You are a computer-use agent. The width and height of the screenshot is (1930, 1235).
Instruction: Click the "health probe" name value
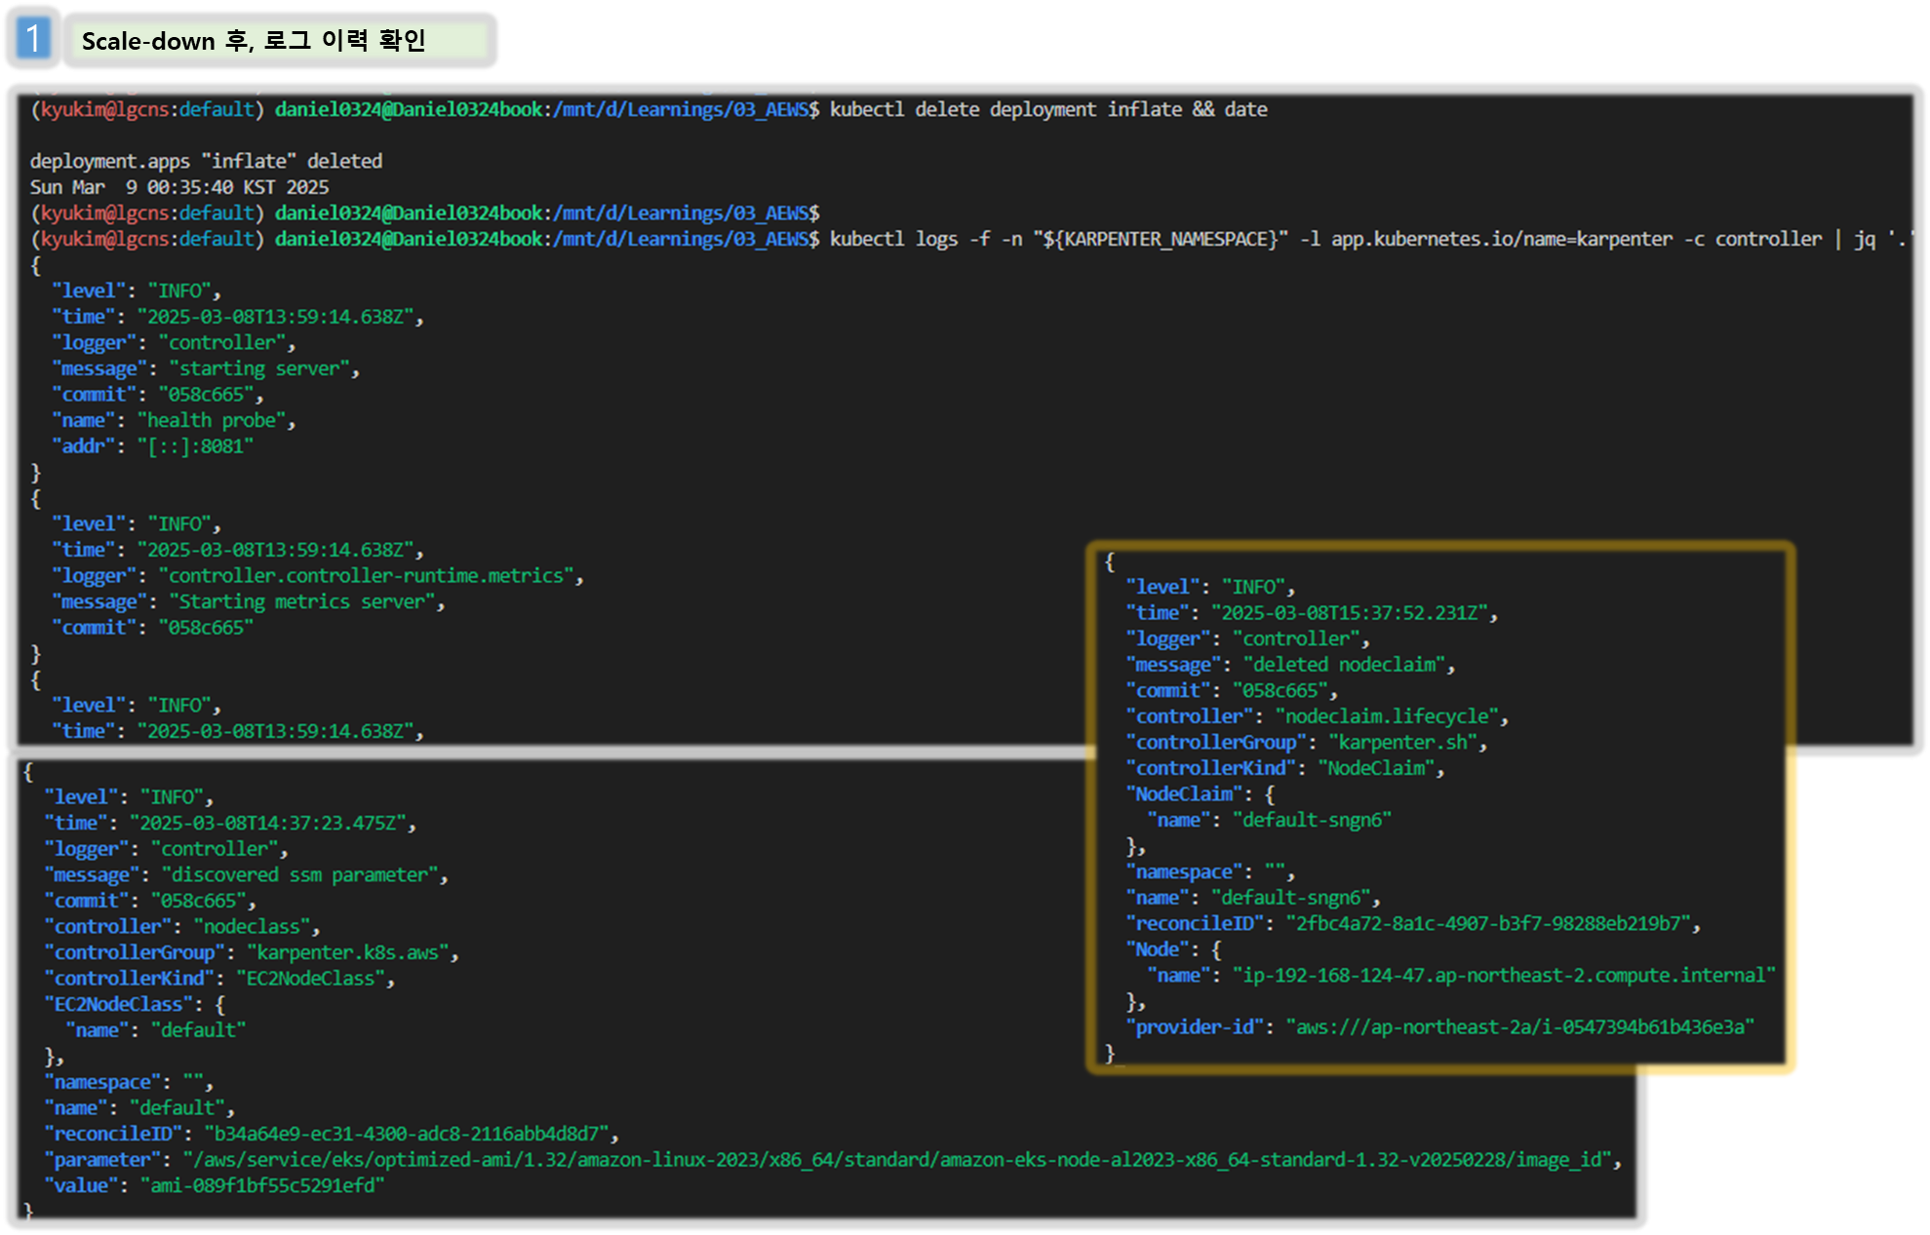[x=212, y=421]
